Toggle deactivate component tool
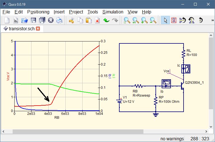 [174, 20]
